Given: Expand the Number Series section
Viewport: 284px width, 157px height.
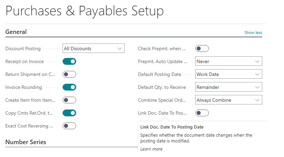Looking at the screenshot, I should pos(26,142).
